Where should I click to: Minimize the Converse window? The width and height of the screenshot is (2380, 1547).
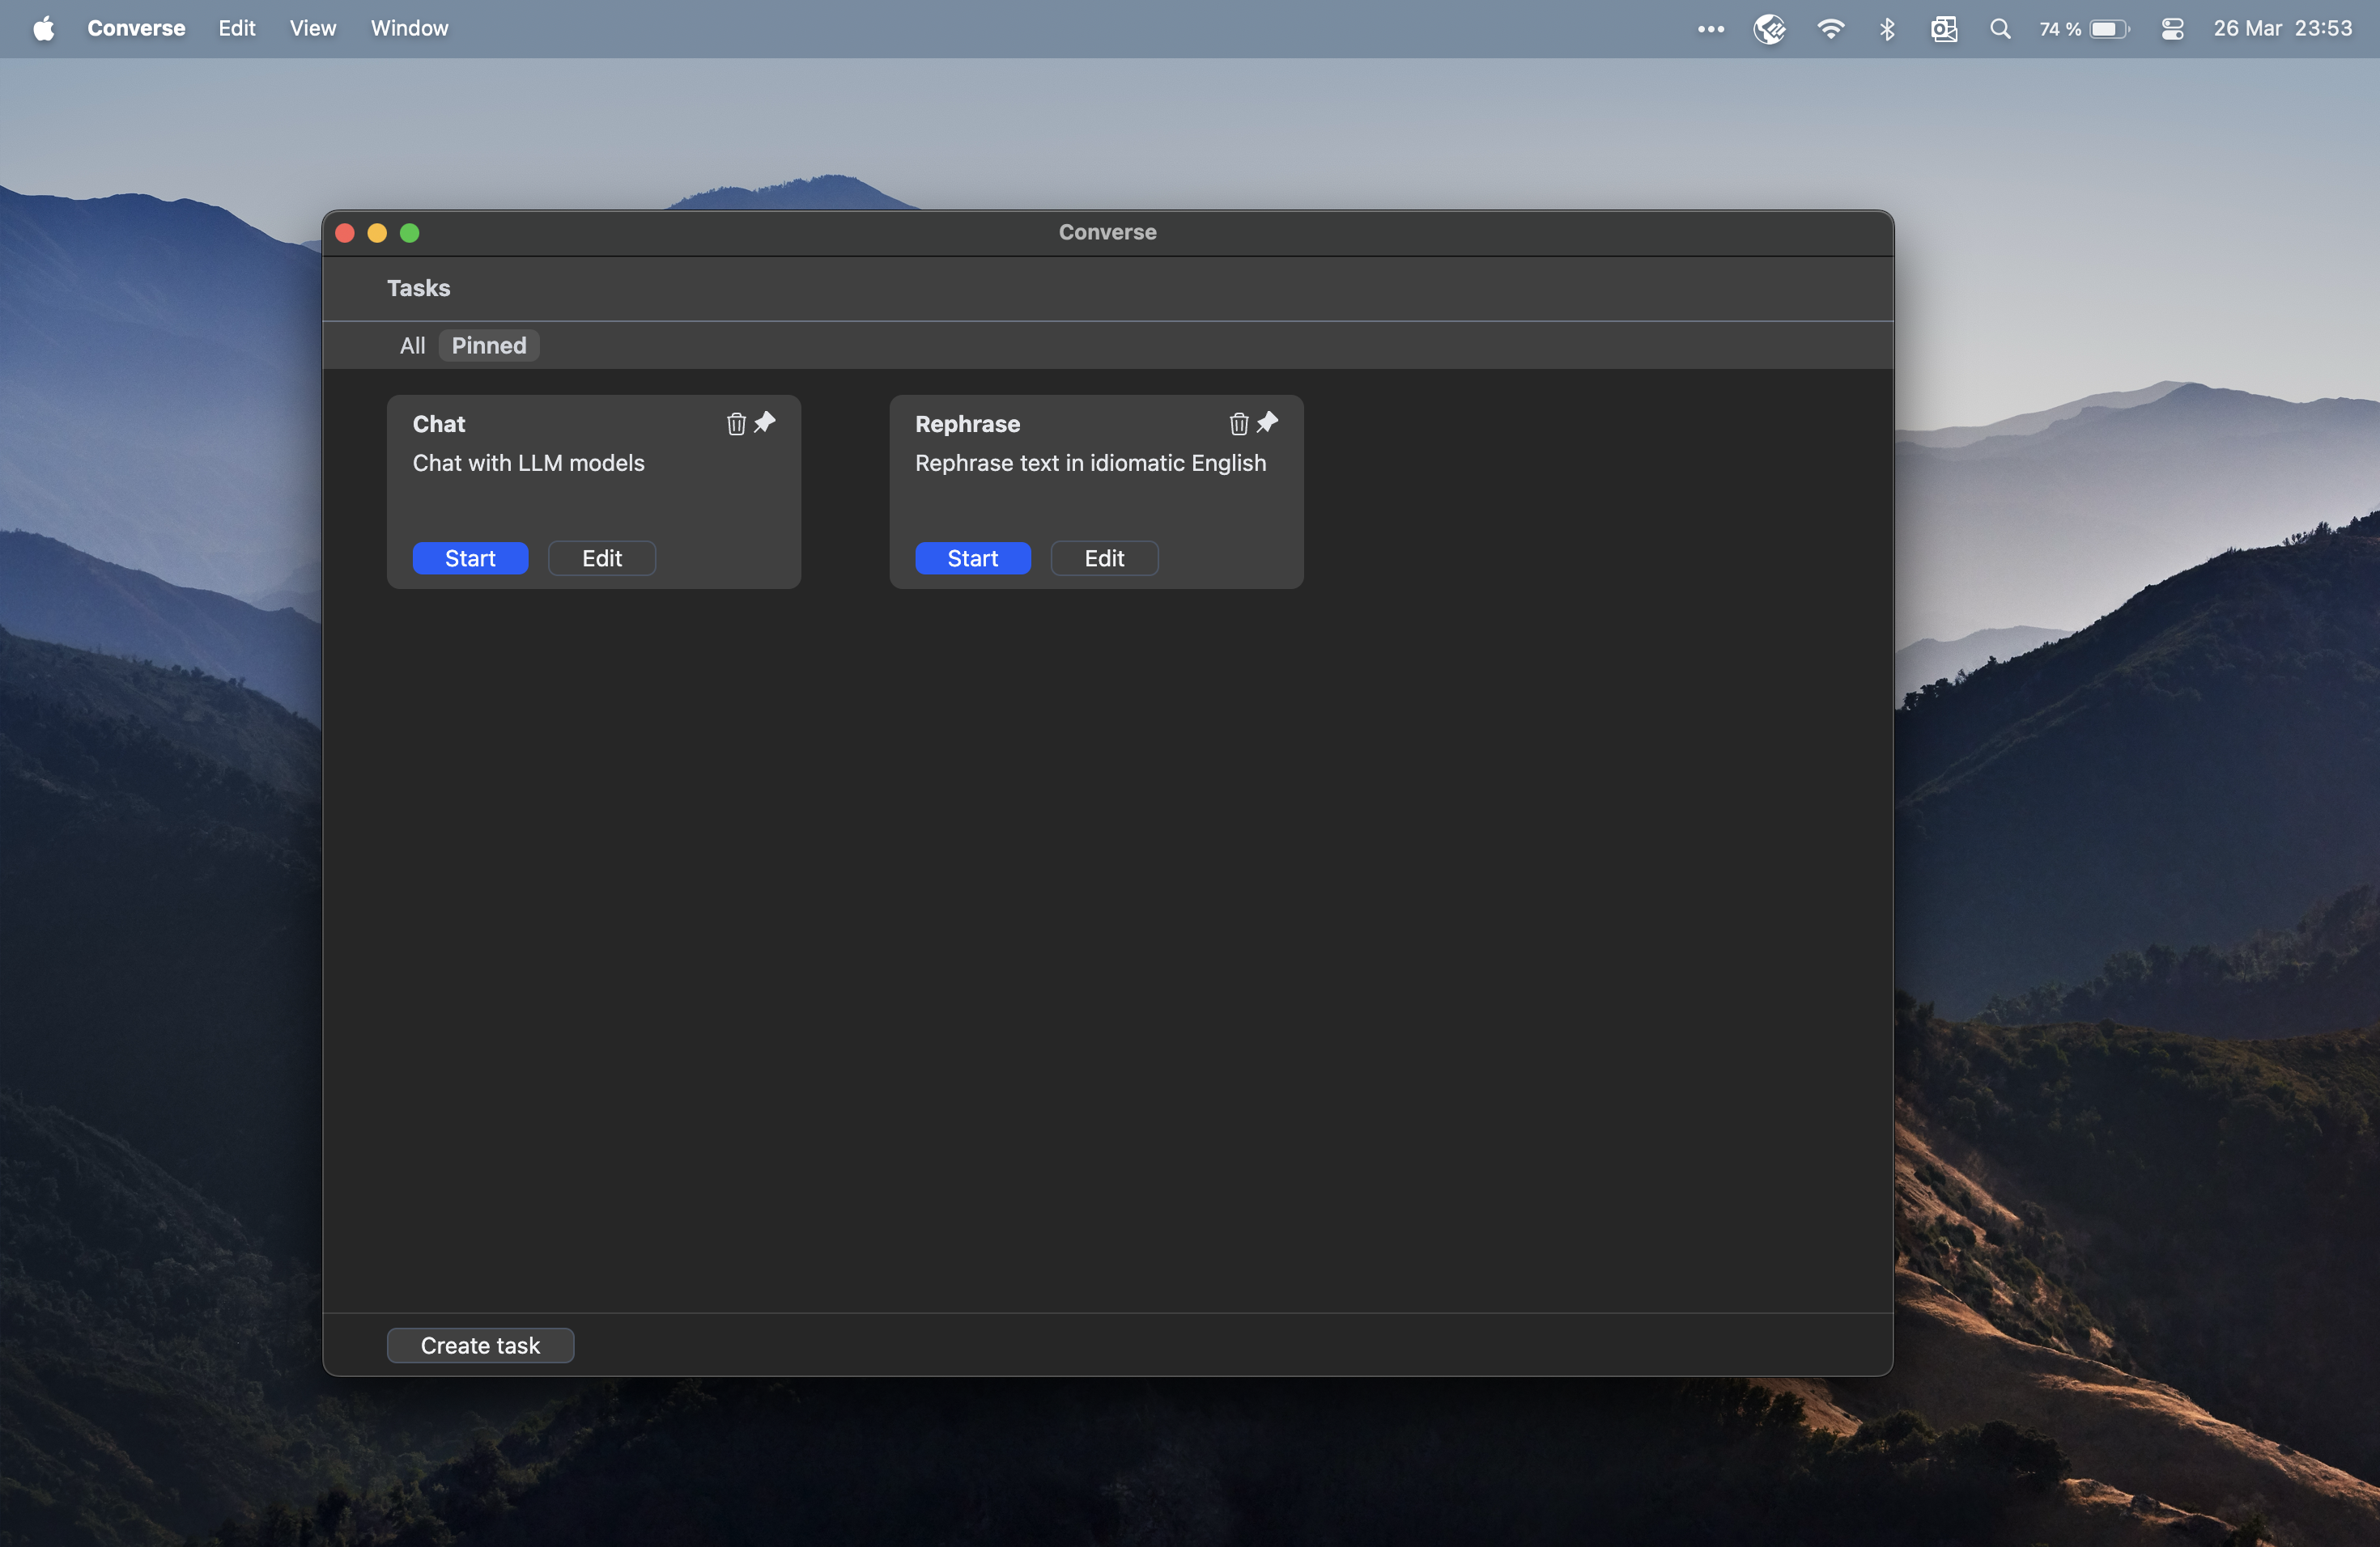pyautogui.click(x=377, y=233)
